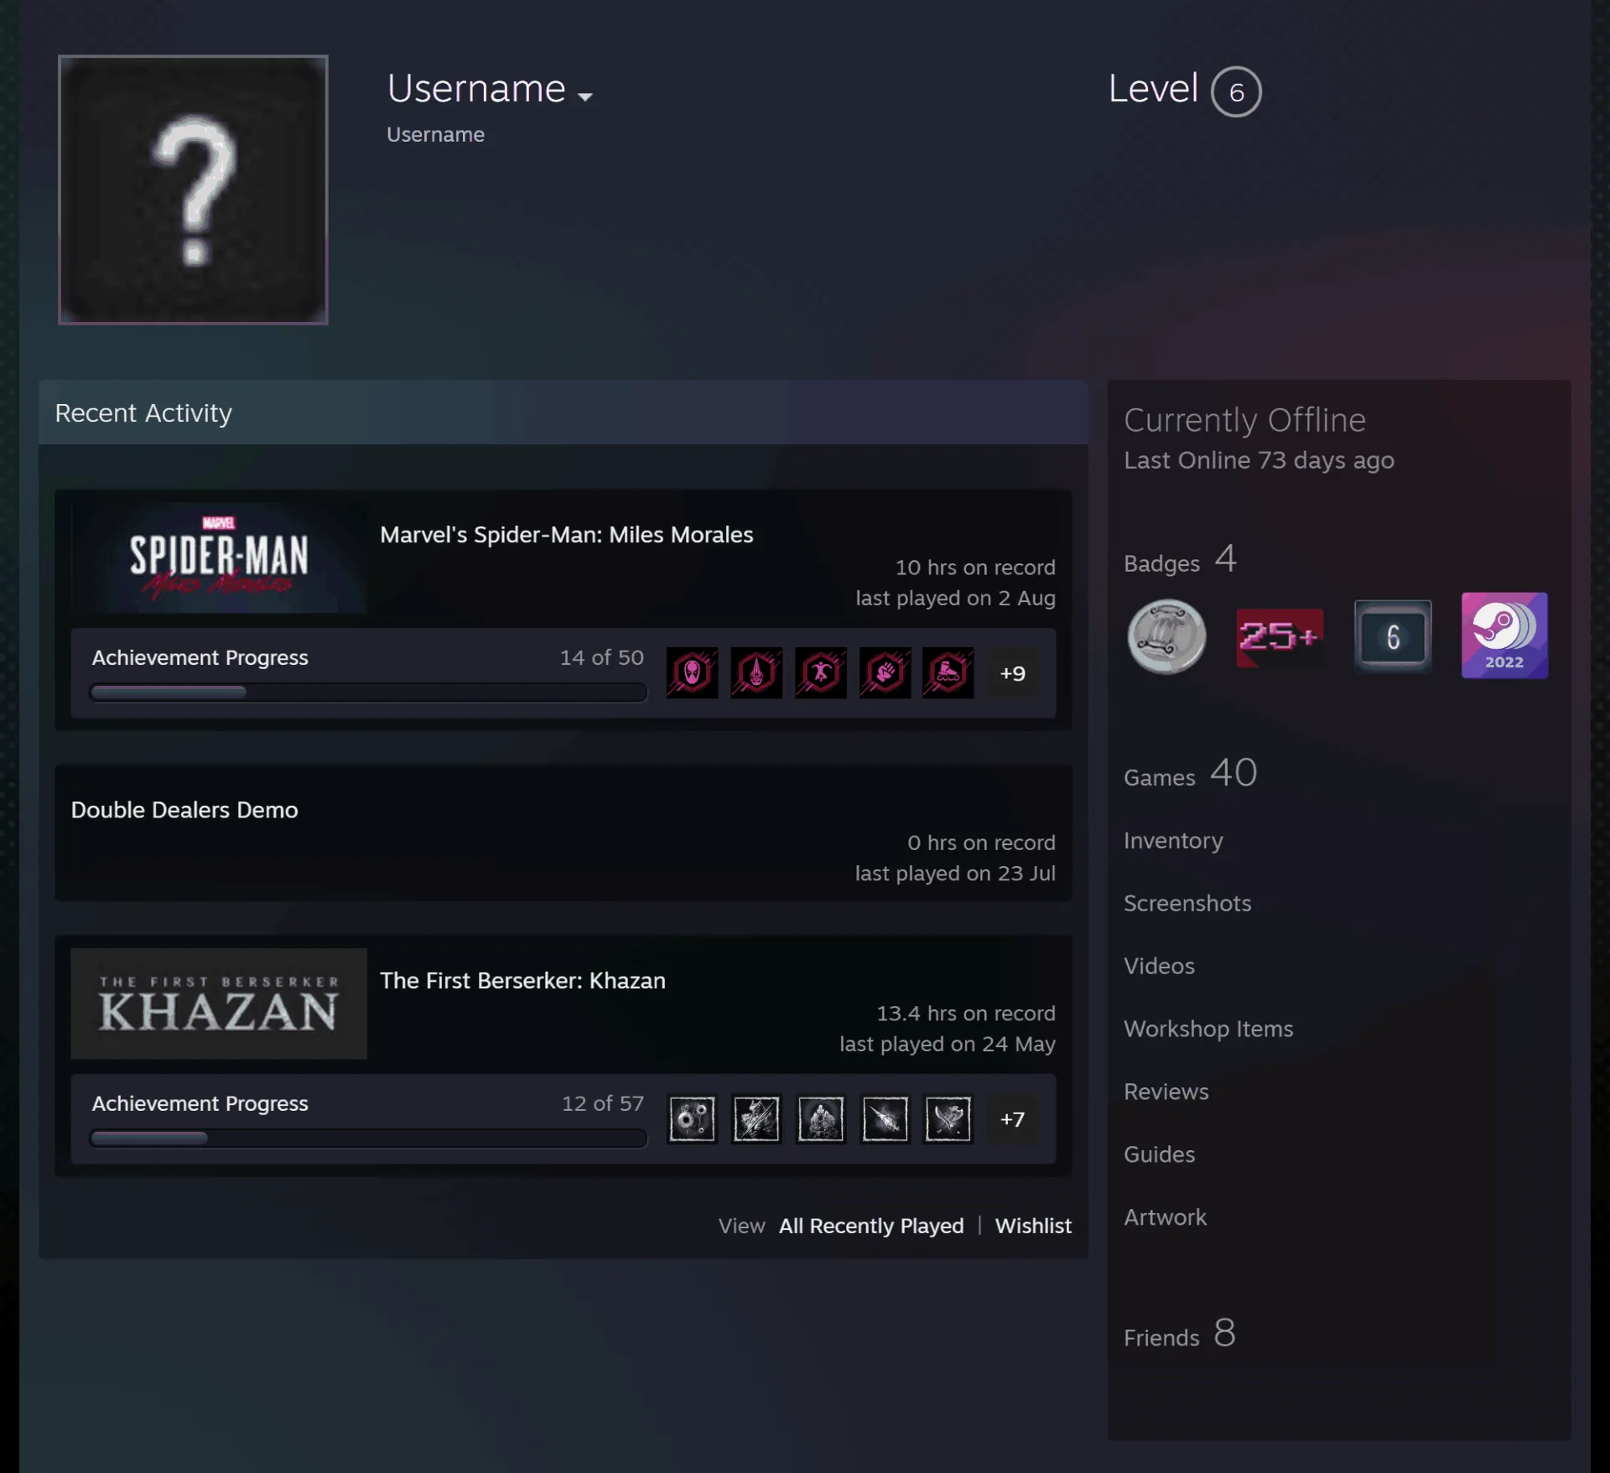Viewport: 1610px width, 1473px height.
Task: Open the Guides link
Action: [1159, 1154]
